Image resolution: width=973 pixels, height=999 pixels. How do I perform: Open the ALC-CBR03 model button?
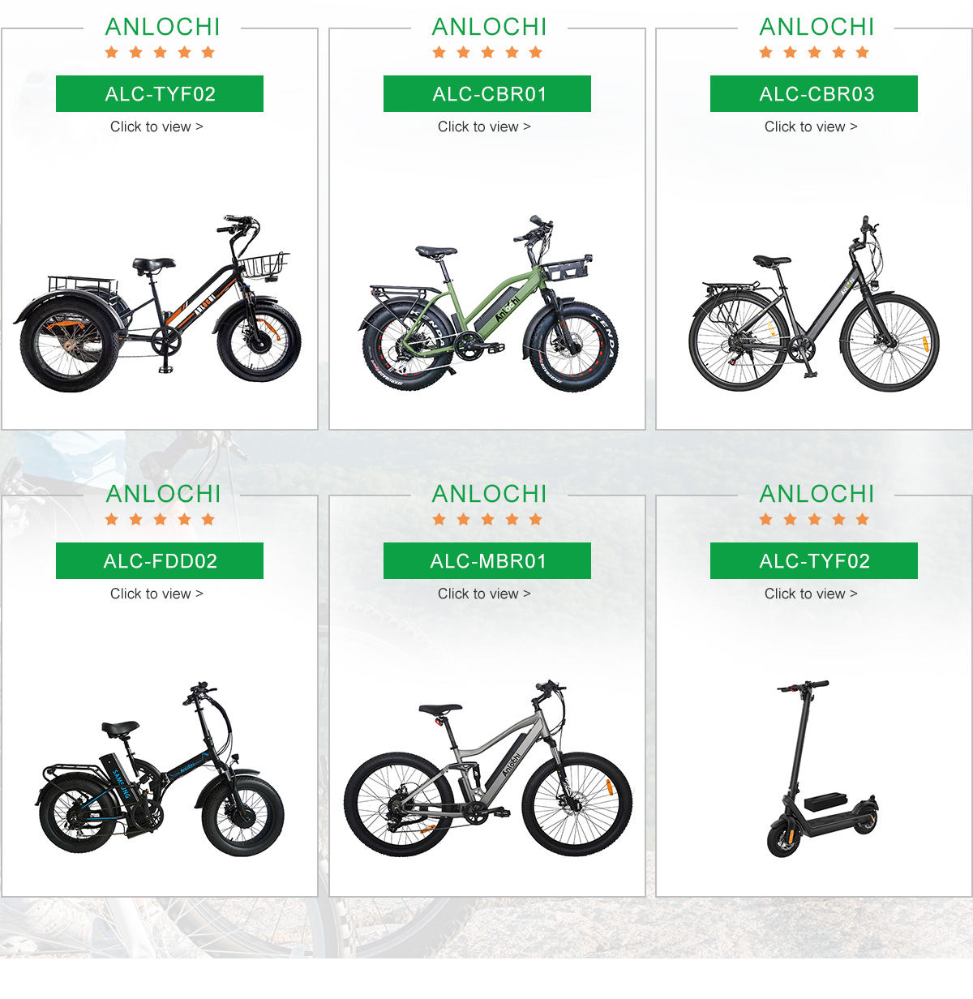pos(814,94)
